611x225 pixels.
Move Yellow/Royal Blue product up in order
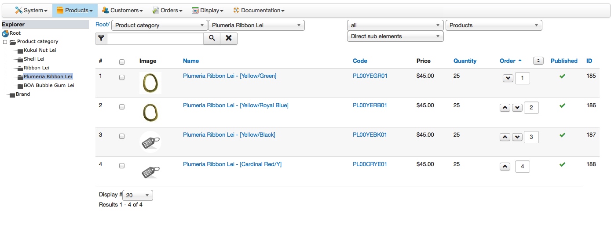(x=505, y=108)
